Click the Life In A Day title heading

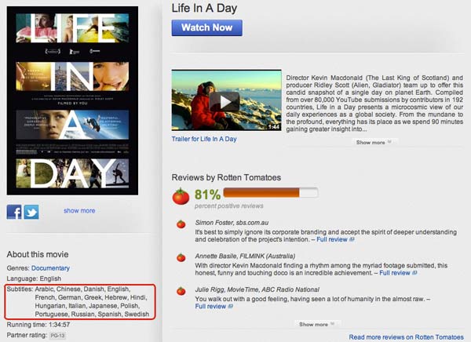click(204, 8)
